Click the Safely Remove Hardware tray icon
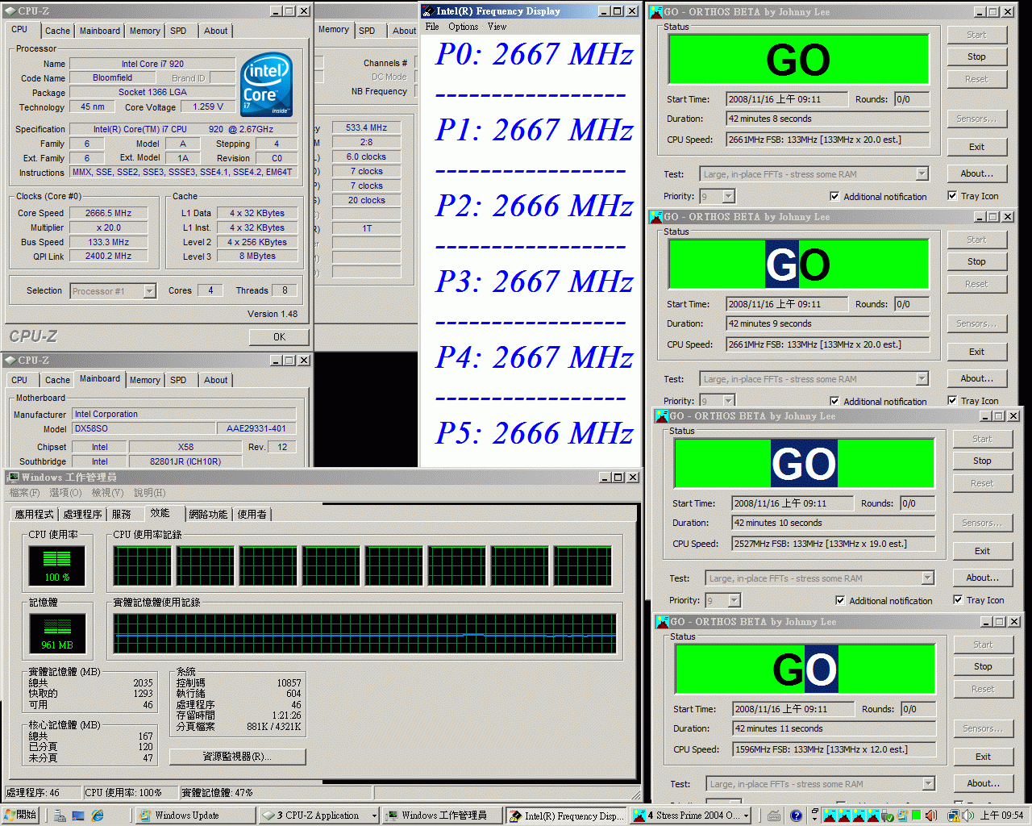1032x826 pixels. coord(888,816)
